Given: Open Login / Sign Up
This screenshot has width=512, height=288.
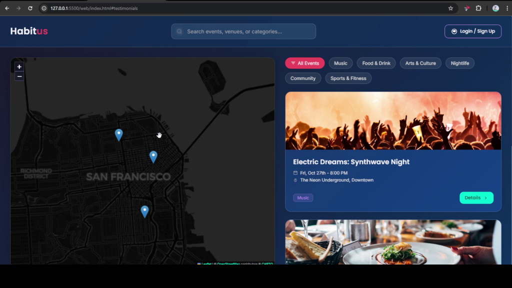Looking at the screenshot, I should click(x=473, y=31).
